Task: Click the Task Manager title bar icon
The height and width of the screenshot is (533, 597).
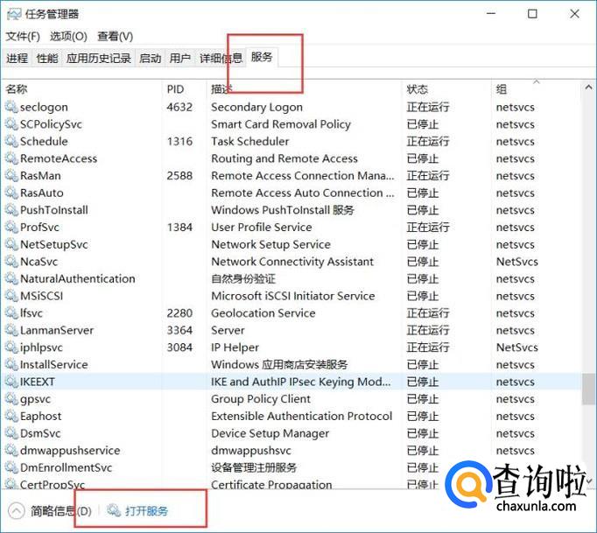Action: coord(14,14)
